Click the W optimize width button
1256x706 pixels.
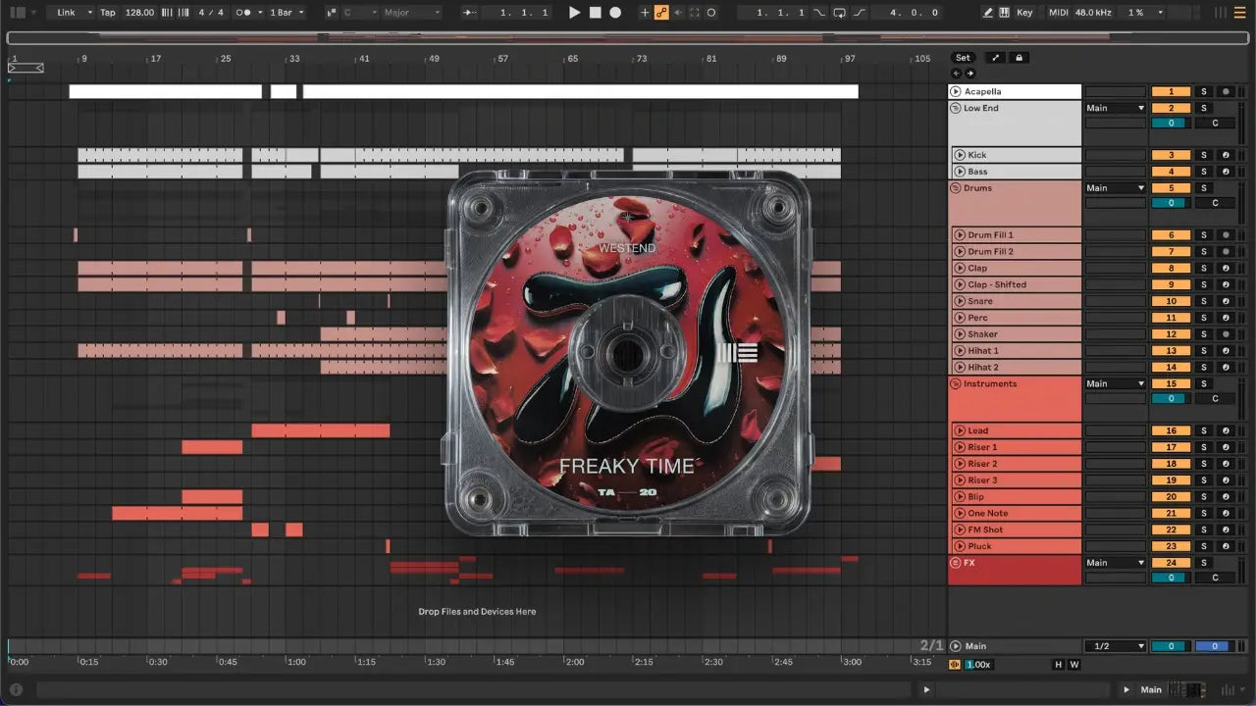click(1073, 664)
